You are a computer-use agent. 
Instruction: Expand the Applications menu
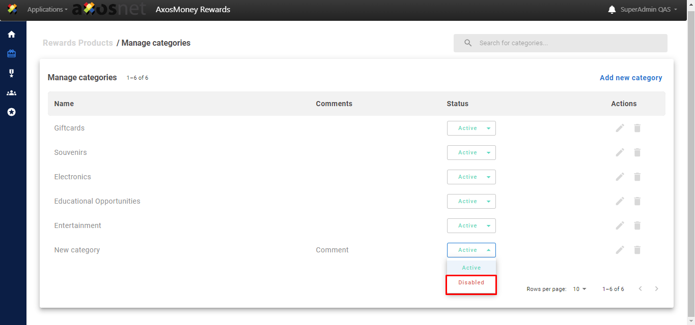47,10
